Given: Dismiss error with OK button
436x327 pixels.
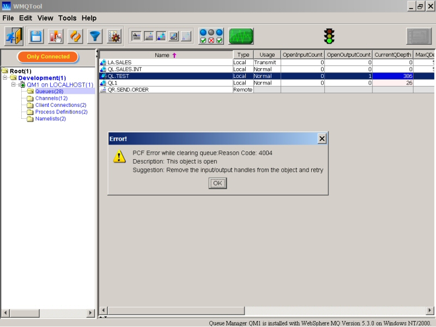Looking at the screenshot, I should (x=217, y=183).
